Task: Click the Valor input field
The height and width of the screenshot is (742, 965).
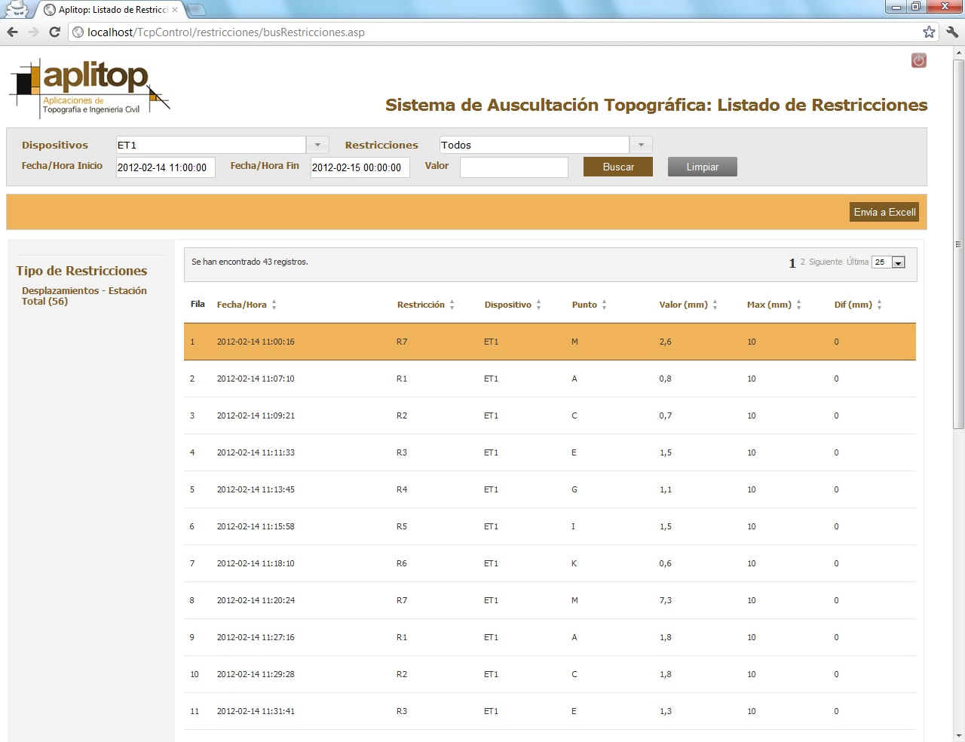Action: [513, 167]
